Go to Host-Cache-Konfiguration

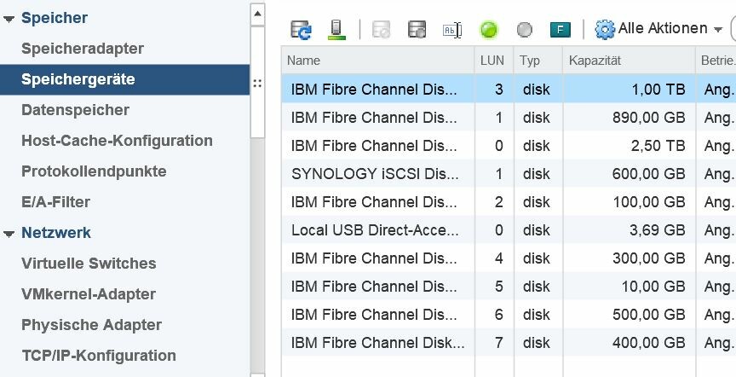point(117,141)
